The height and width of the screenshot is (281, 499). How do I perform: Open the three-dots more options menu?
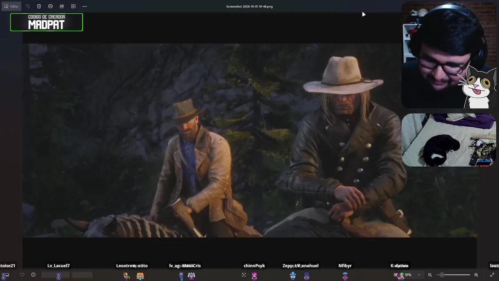pos(85,6)
